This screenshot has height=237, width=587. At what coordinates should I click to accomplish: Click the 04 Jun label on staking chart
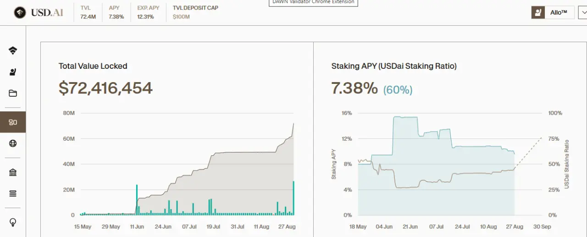[x=384, y=226]
